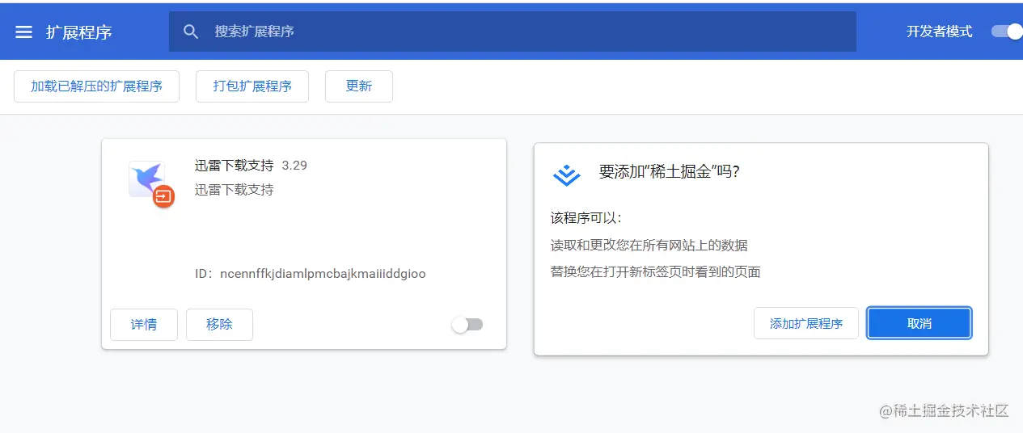The image size is (1023, 433).
Task: Confirm with 添加扩展程序 button
Action: 806,323
